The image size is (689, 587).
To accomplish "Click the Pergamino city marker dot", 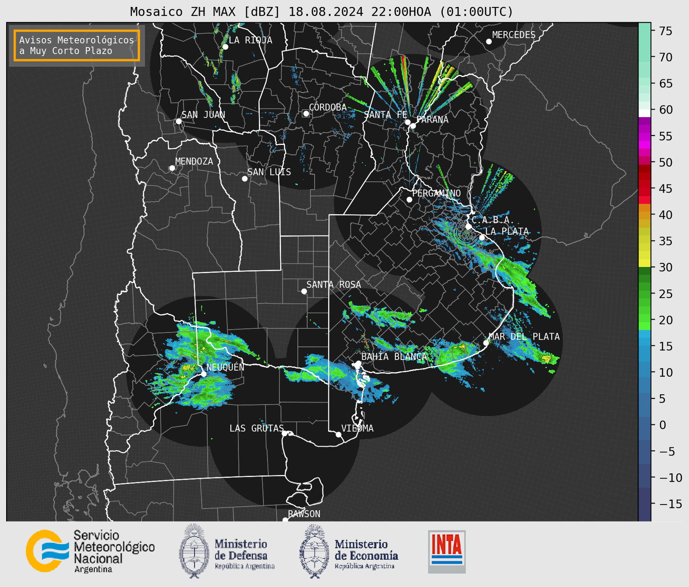I will point(409,200).
